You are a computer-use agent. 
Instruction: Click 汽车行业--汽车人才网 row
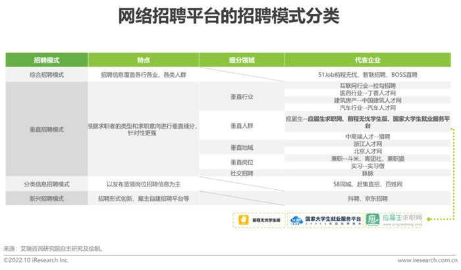(x=367, y=108)
